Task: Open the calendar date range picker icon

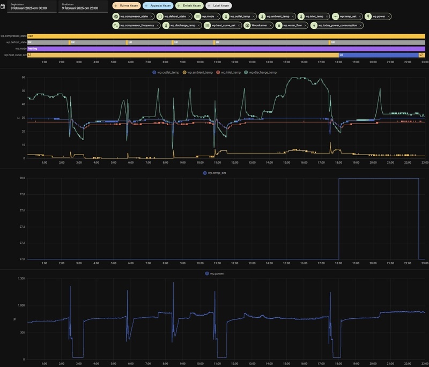Action: (3, 6)
